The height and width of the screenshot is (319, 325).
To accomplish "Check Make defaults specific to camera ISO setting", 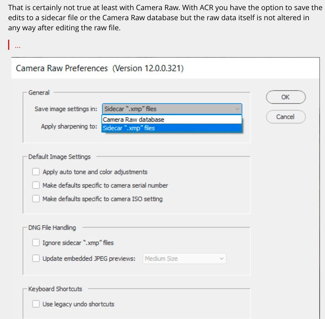I will (36, 199).
